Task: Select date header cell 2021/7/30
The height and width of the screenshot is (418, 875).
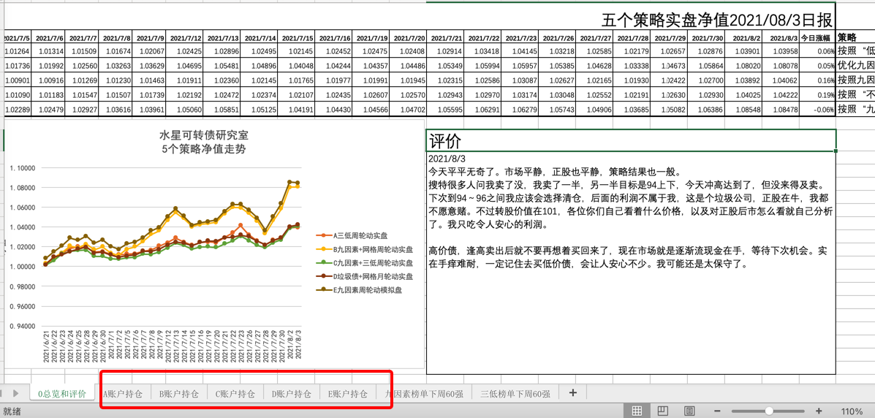Action: click(706, 38)
